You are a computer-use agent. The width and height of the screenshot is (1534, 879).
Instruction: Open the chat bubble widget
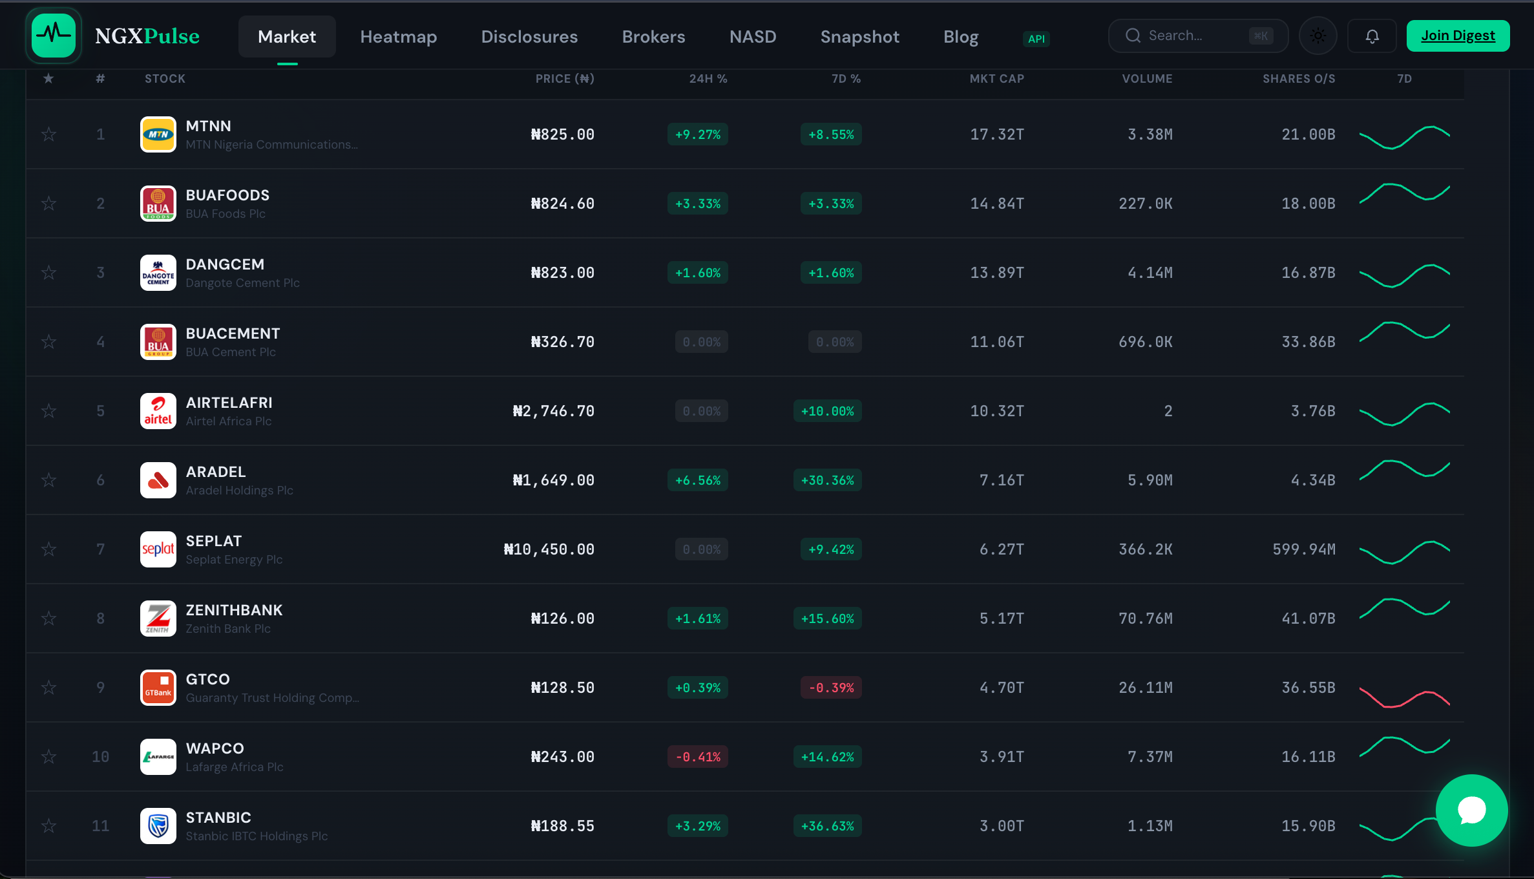(x=1471, y=810)
